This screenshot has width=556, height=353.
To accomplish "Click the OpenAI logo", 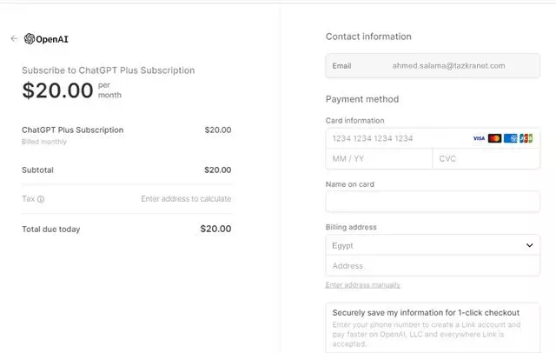I will click(x=46, y=39).
